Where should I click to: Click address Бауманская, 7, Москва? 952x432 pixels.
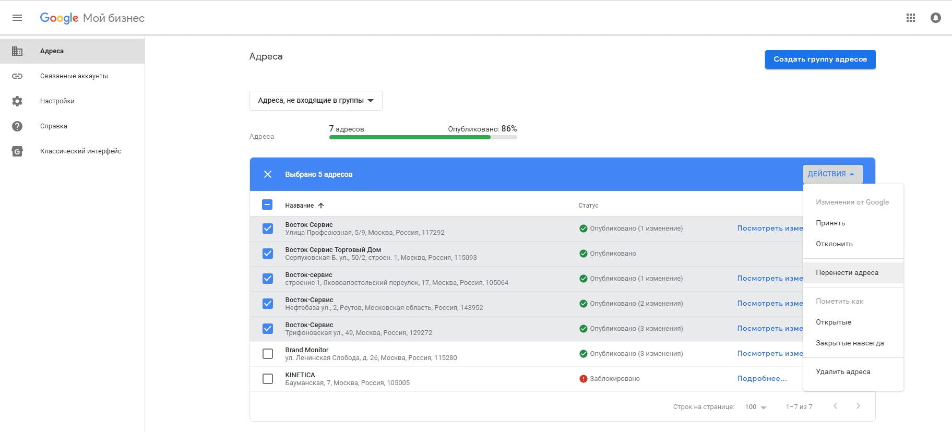(348, 383)
